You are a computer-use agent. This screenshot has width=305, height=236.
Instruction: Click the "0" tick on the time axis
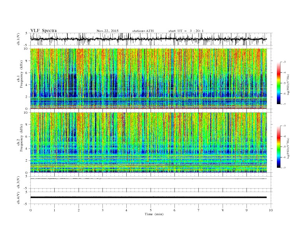[30, 210]
